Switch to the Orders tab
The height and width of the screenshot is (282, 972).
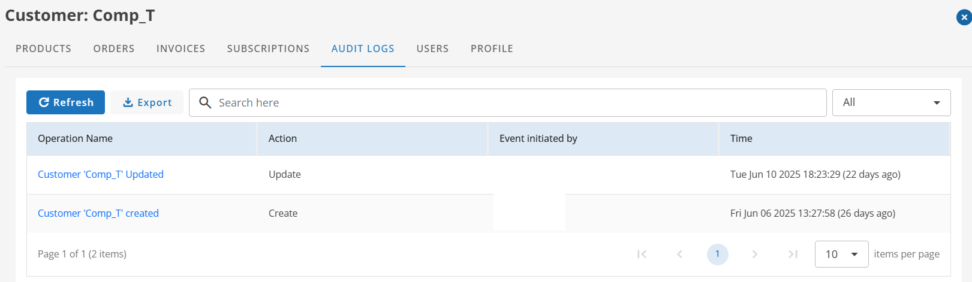114,48
